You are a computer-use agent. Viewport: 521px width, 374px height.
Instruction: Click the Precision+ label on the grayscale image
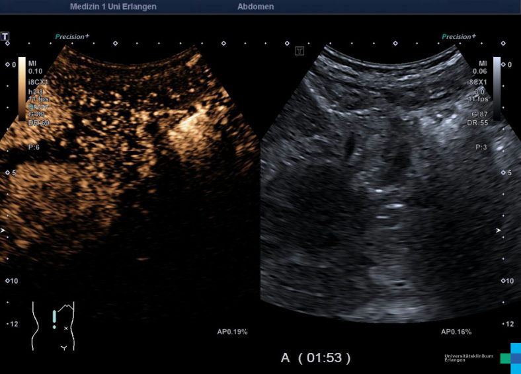point(458,37)
